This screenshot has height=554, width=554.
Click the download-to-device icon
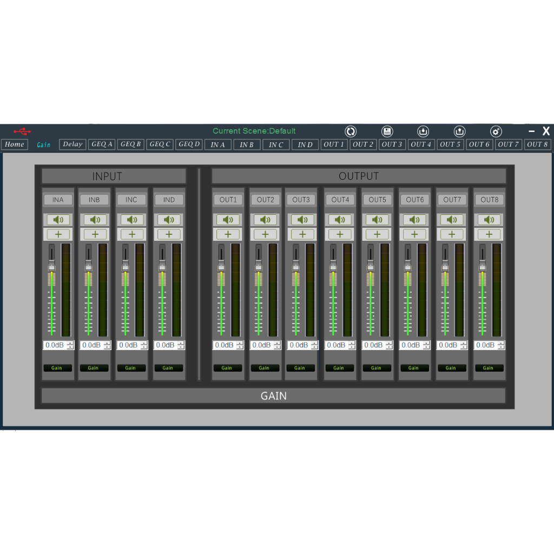click(423, 131)
